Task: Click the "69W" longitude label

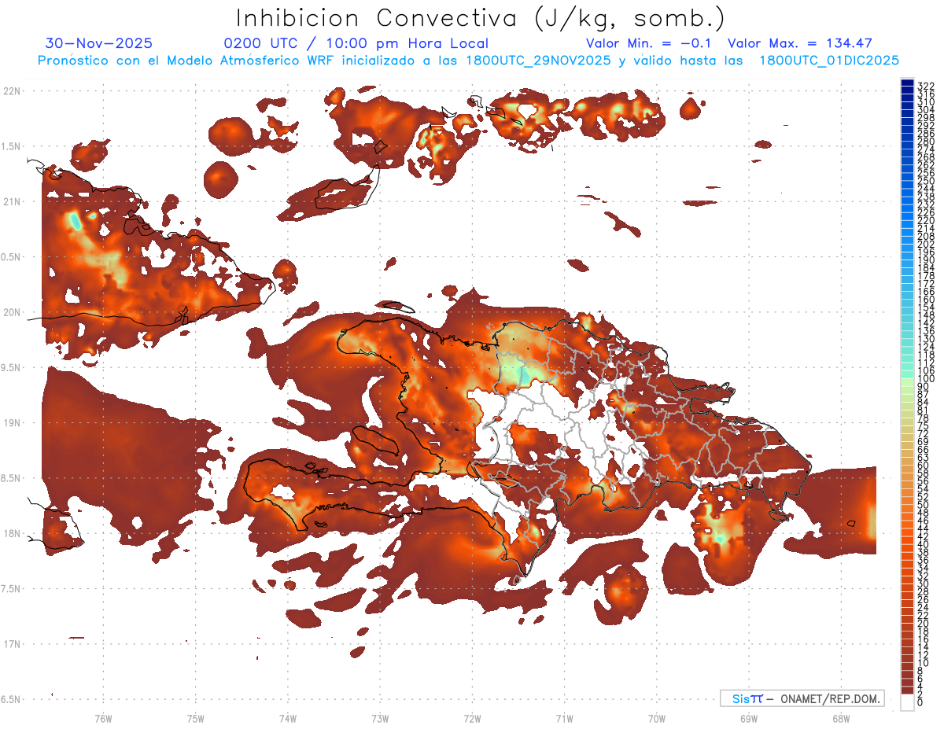Action: tap(749, 718)
